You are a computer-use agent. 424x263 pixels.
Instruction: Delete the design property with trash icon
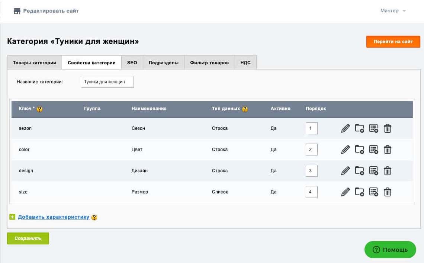coord(388,171)
